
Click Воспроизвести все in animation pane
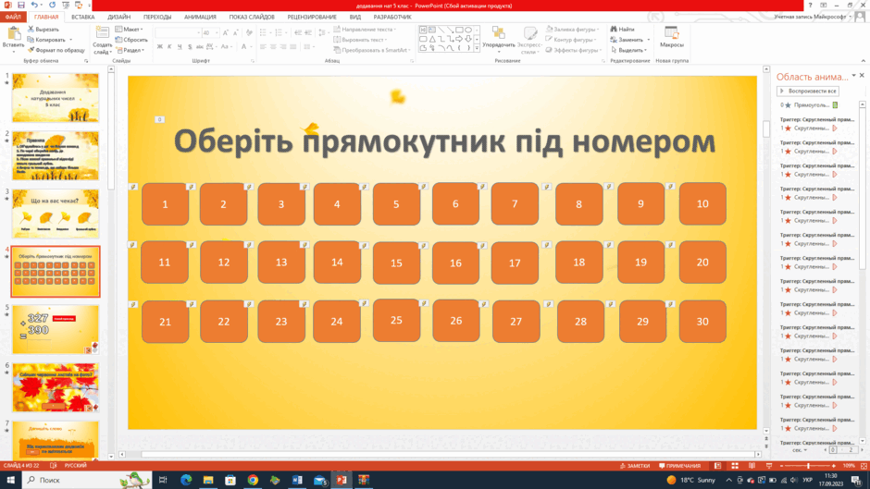coord(808,91)
